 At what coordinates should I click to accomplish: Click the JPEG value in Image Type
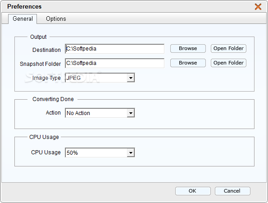click(73, 78)
